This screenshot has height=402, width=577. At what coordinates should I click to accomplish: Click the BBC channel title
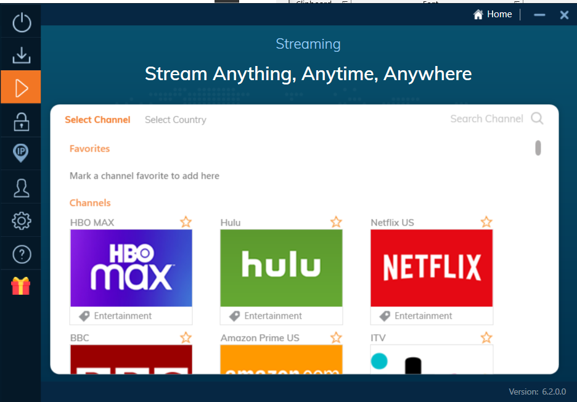pos(80,338)
